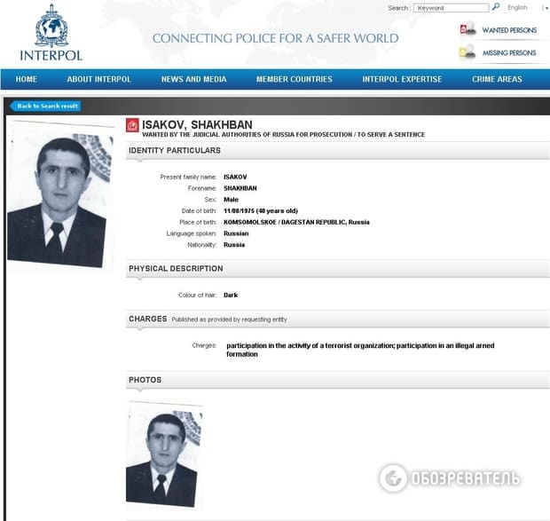550x521 pixels.
Task: Open the thumbnail under Photos section
Action: [164, 454]
